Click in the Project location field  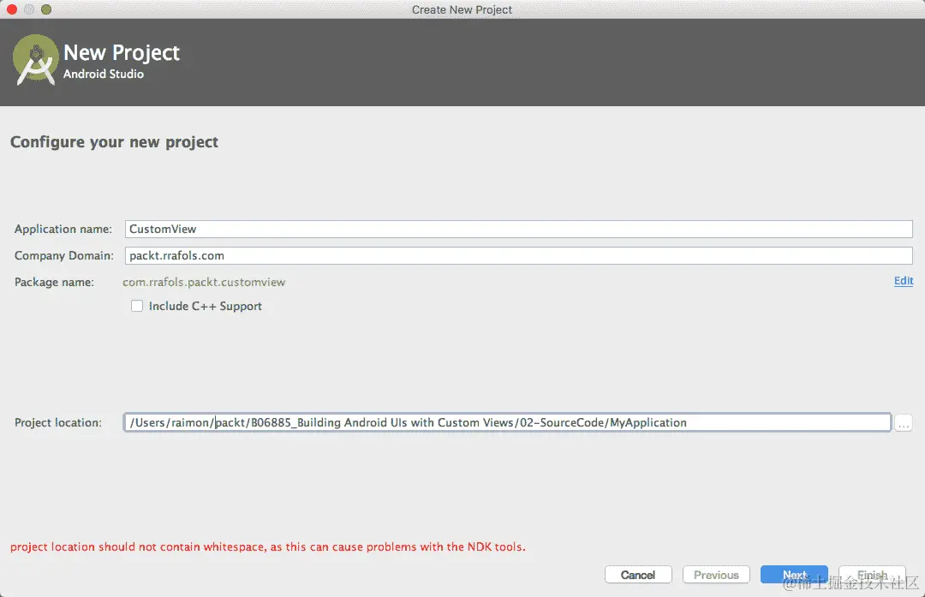507,422
